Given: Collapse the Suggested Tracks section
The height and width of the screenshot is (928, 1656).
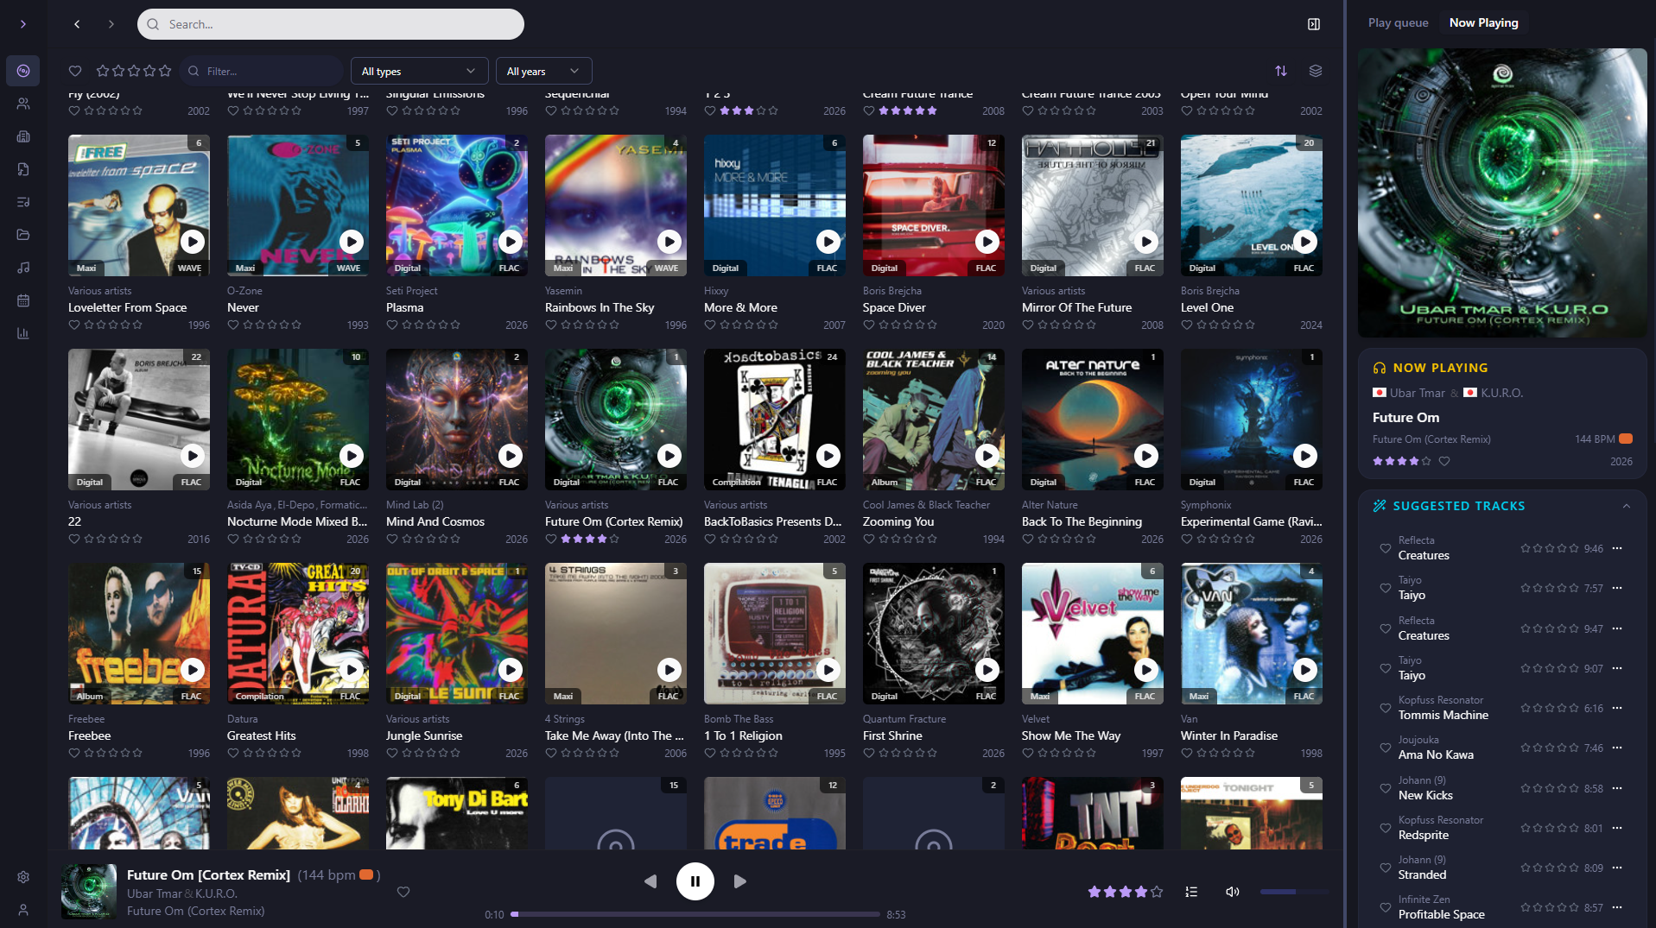Looking at the screenshot, I should coord(1627,506).
